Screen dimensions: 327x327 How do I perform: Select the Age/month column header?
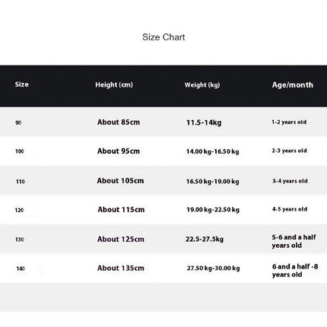(293, 85)
